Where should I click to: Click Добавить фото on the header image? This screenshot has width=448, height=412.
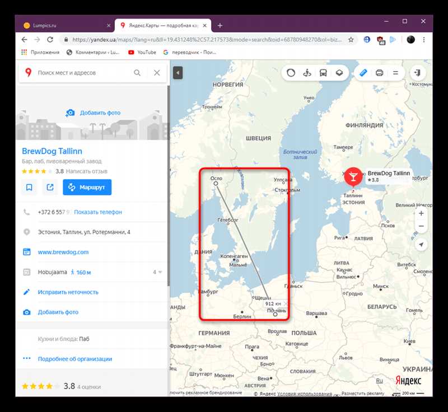point(100,113)
